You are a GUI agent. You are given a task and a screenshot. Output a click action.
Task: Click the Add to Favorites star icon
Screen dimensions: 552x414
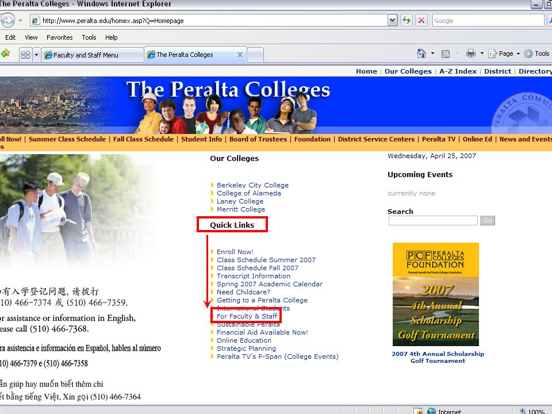click(6, 54)
